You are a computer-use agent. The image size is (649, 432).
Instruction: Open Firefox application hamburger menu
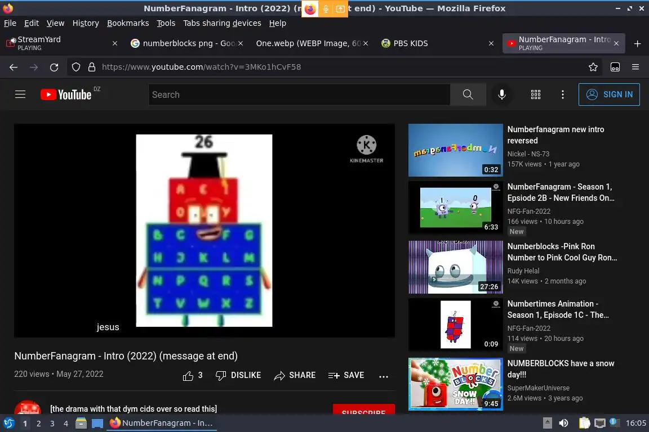(x=635, y=67)
